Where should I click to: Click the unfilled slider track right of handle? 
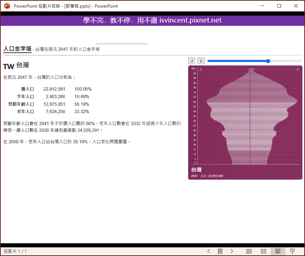click(286, 61)
